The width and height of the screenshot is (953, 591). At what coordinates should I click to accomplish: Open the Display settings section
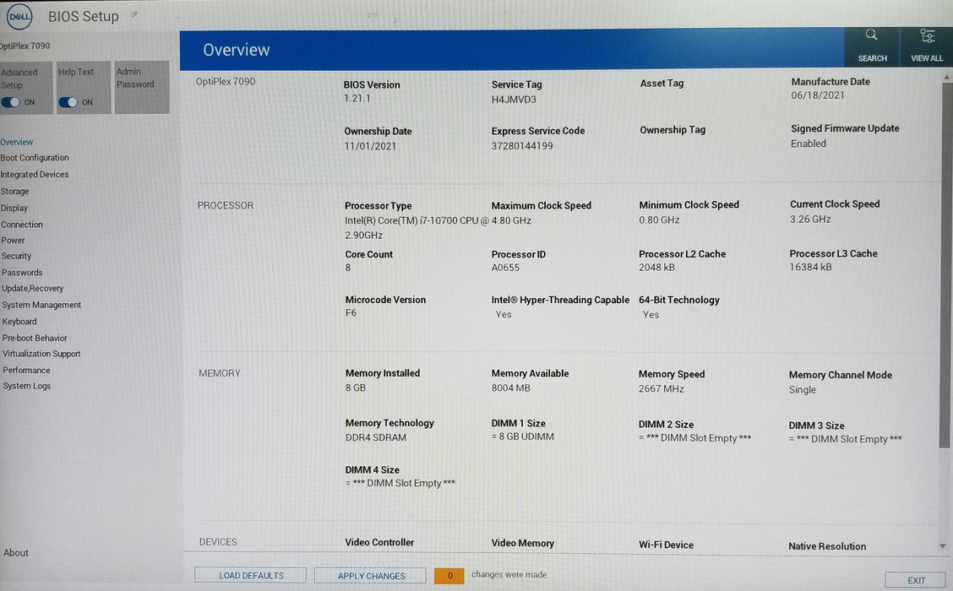point(14,208)
